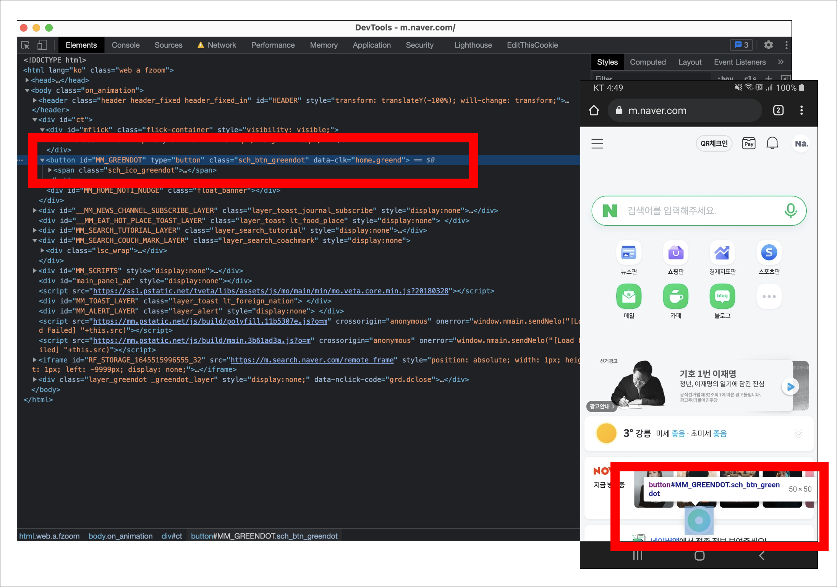Switch to the Console tab
This screenshot has height=587, width=837.
pos(125,45)
